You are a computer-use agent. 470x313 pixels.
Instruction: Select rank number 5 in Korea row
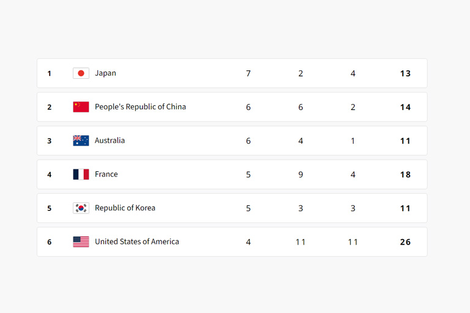point(50,208)
